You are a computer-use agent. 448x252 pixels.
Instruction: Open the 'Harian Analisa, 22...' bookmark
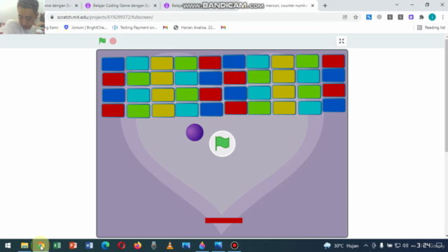[x=195, y=27]
